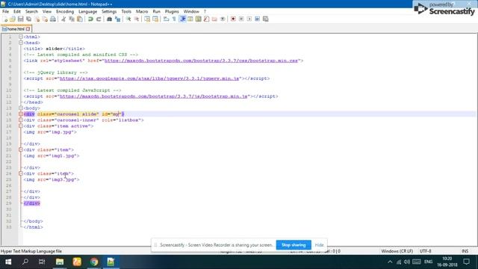Toggle INS insert mode in status bar
This screenshot has width=478, height=269.
click(465, 251)
